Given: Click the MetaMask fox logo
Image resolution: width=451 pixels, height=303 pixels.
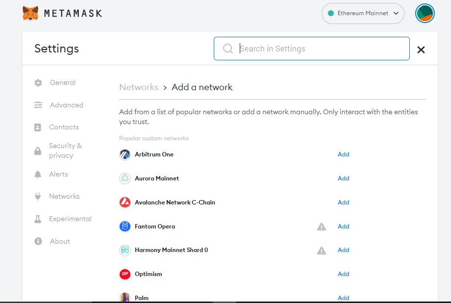Looking at the screenshot, I should pos(30,13).
